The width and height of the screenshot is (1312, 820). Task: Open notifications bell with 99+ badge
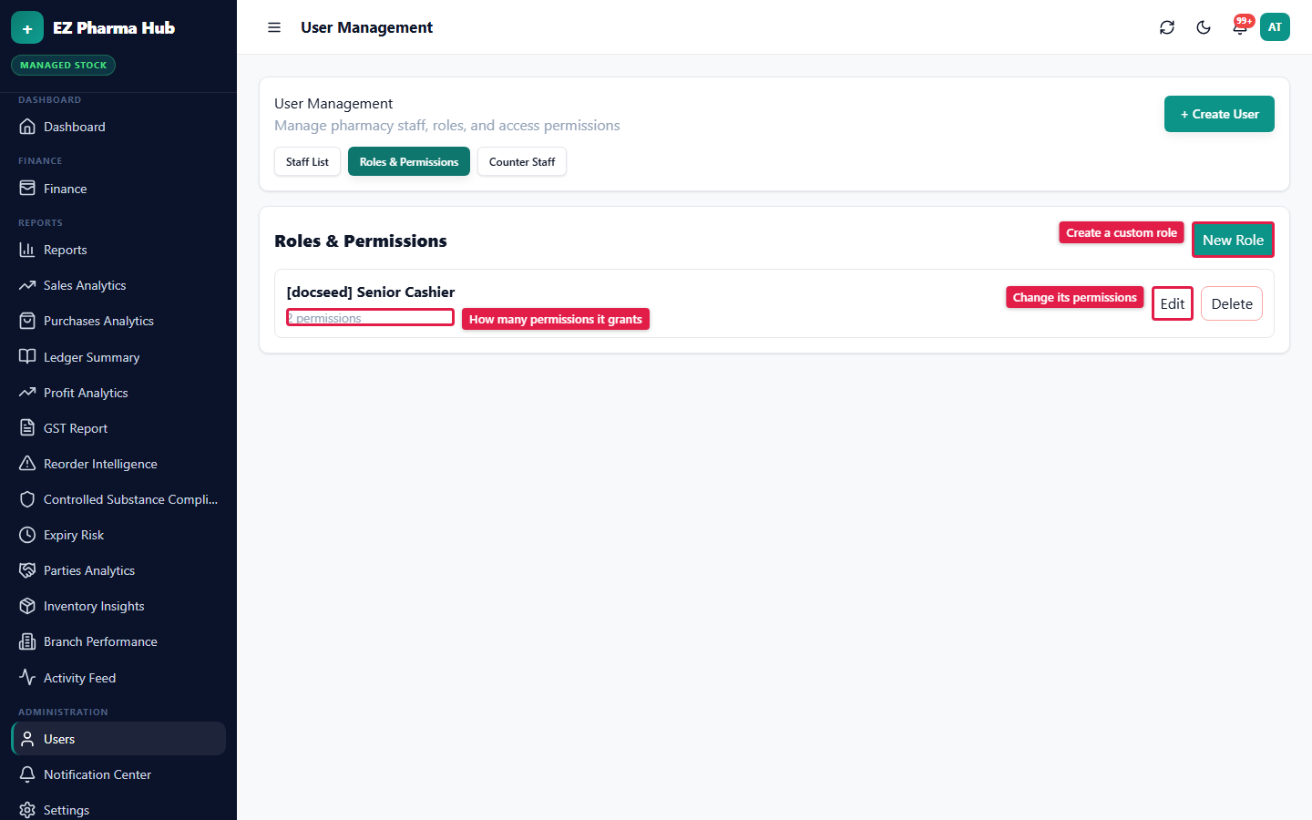(x=1240, y=27)
